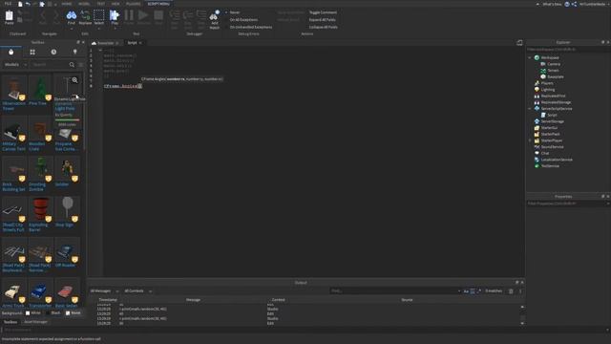Open the Toolbox Marketplace tab
Viewport: 611px width, 344px height.
[11, 52]
